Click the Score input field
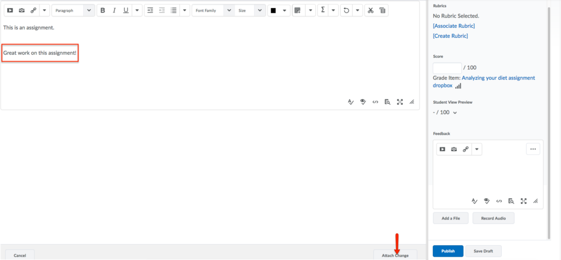This screenshot has width=561, height=260. pos(447,68)
